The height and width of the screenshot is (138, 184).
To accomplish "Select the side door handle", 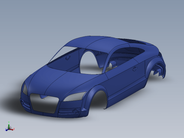I will point(134,69).
